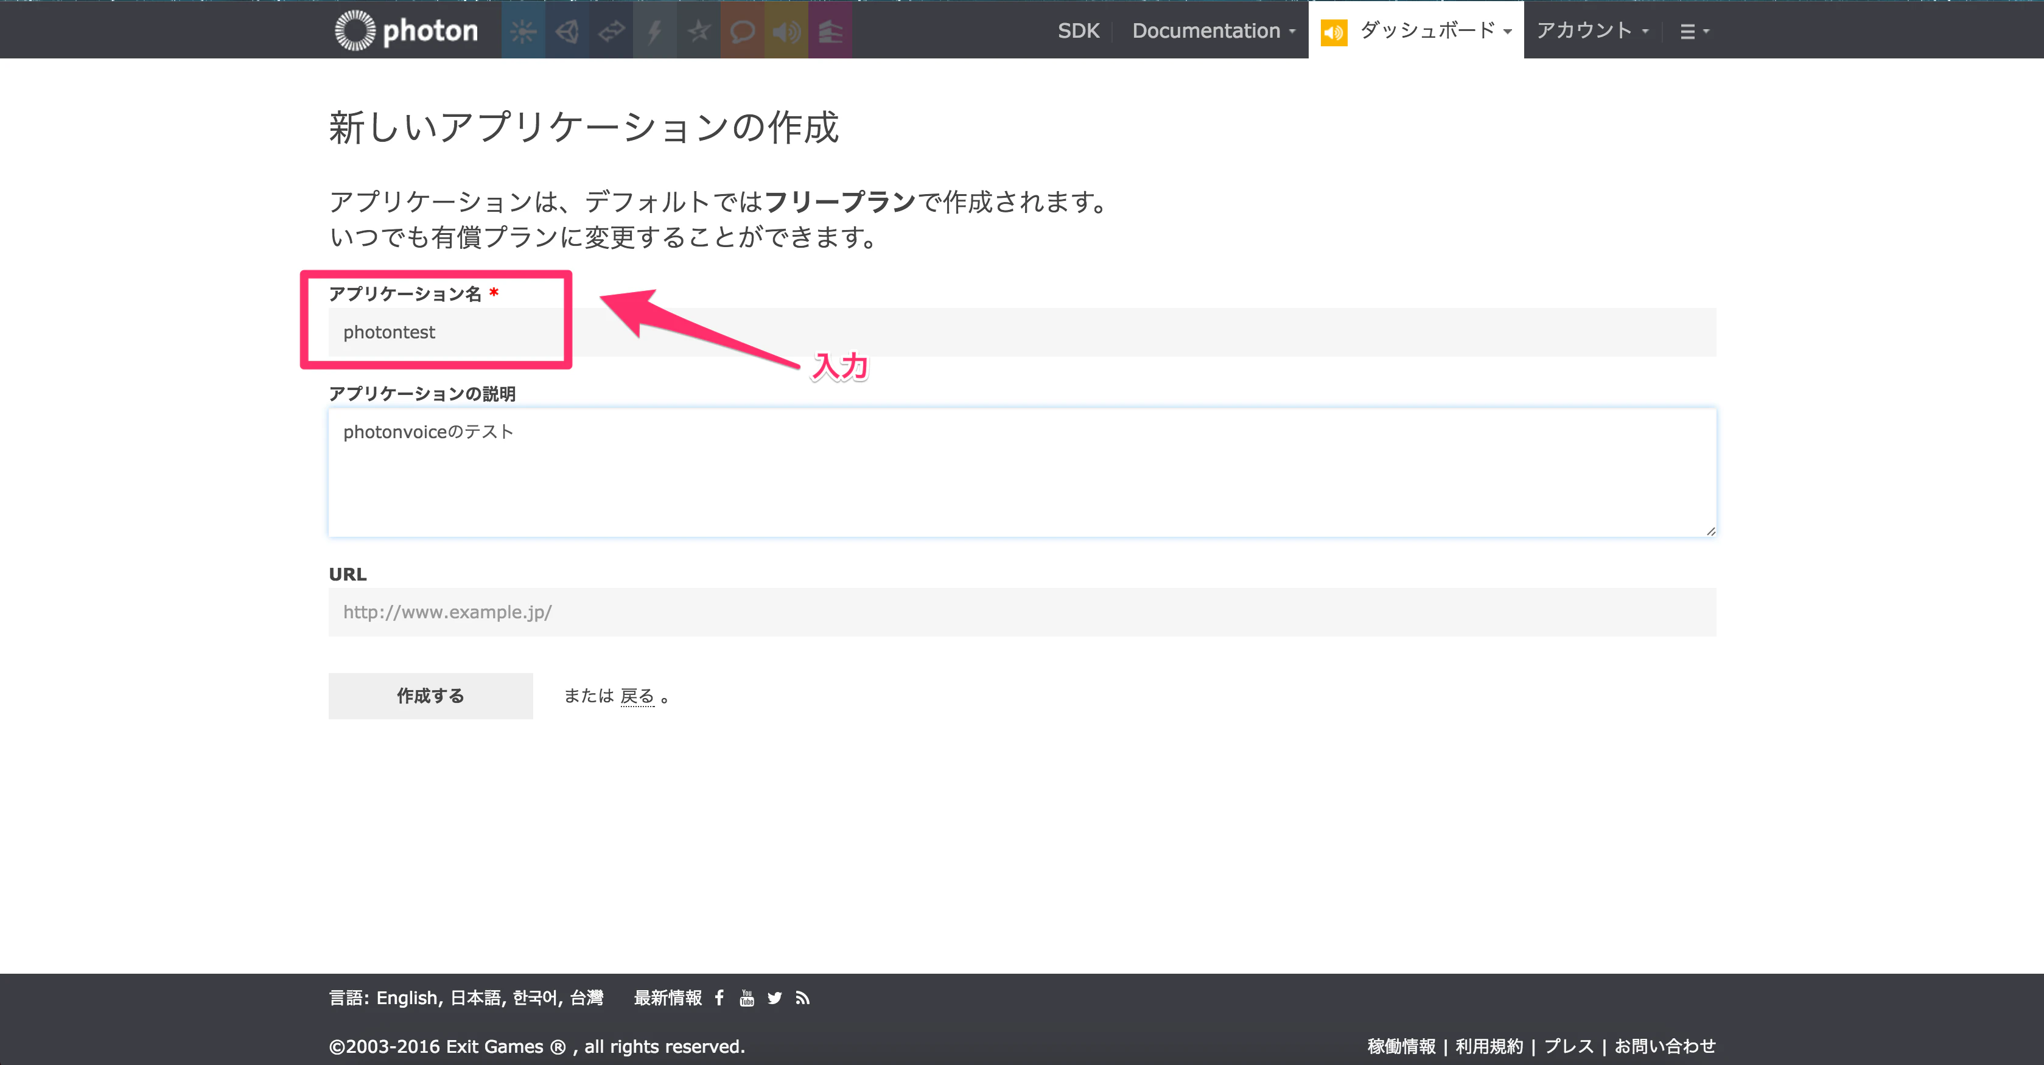Open the star product icon in navbar

click(698, 30)
